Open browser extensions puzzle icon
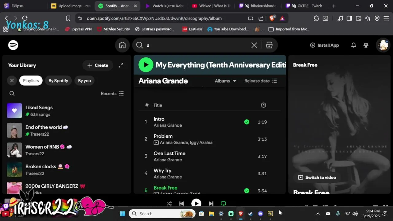Viewport: 393px width, 221px height. coord(316,18)
